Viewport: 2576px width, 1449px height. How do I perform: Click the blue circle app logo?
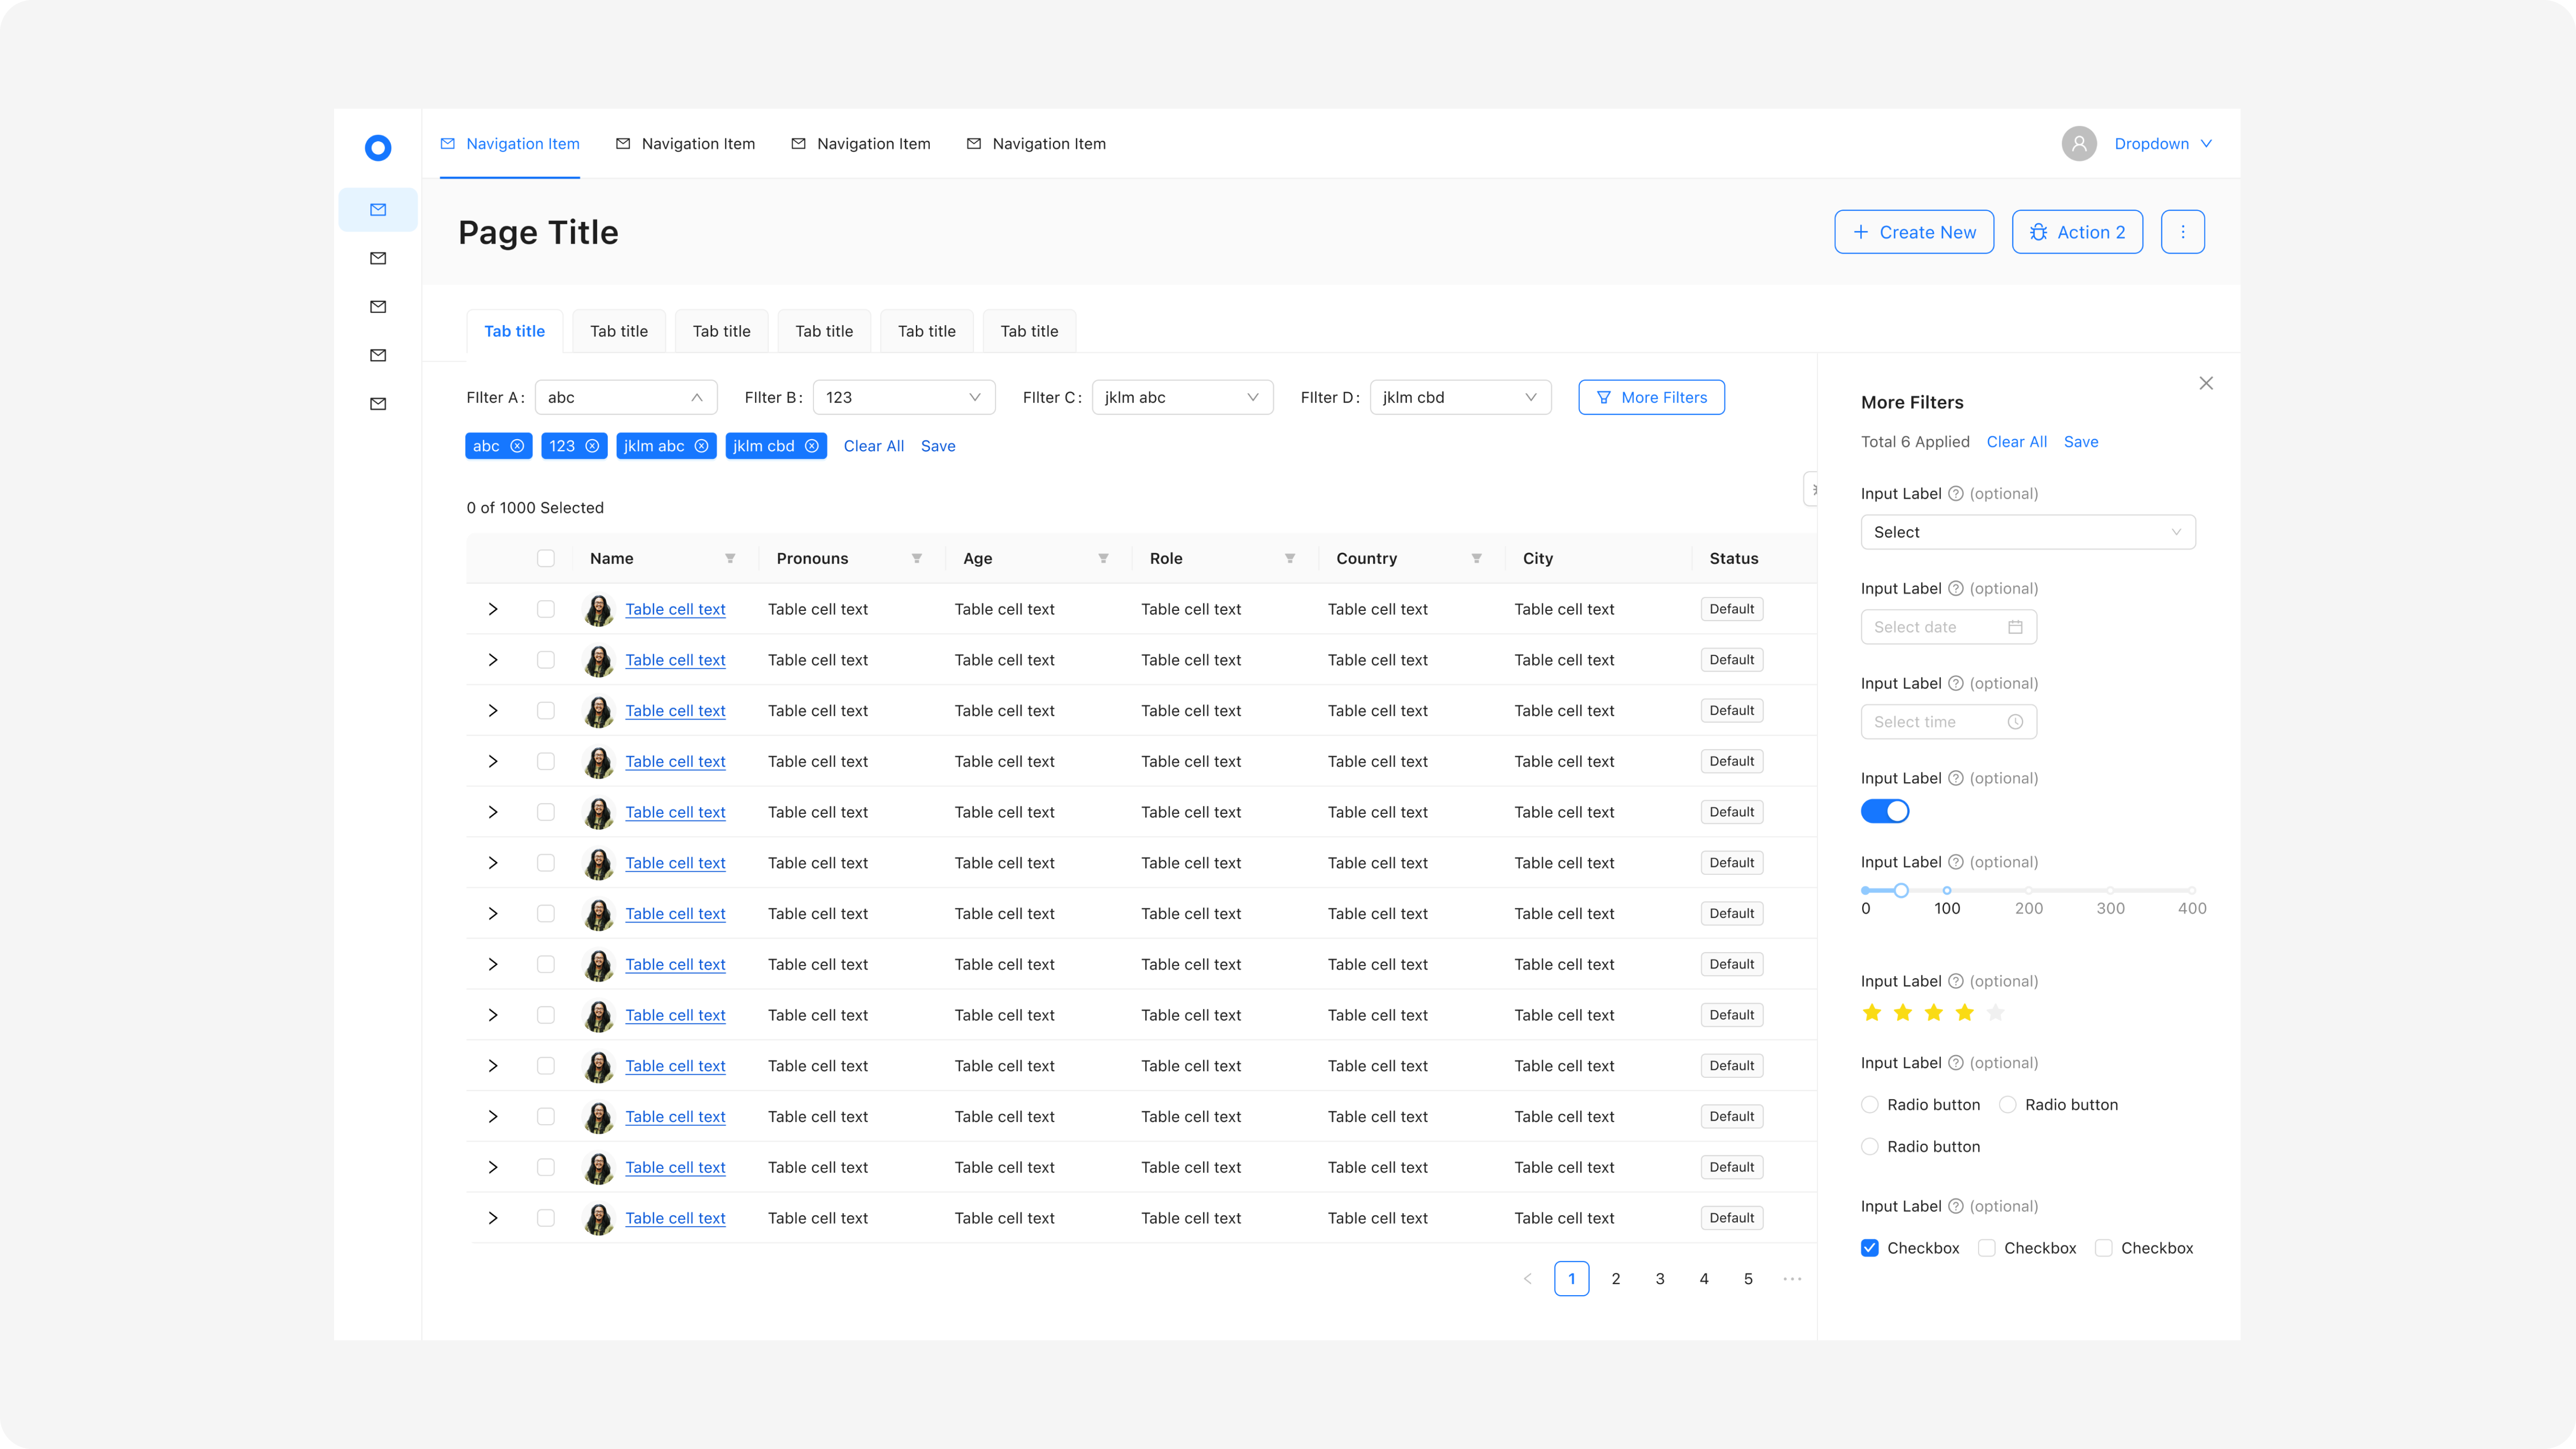[378, 148]
